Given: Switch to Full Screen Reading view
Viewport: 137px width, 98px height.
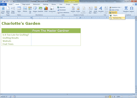Looking at the screenshot, I should 108,97.
